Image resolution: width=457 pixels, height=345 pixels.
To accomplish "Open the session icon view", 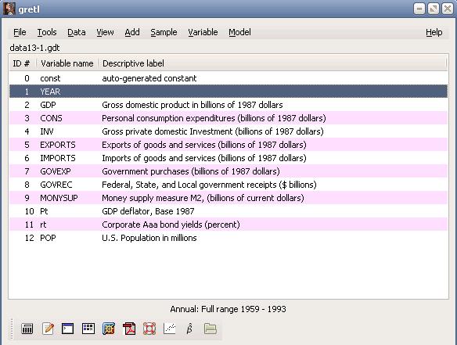I will pos(88,329).
